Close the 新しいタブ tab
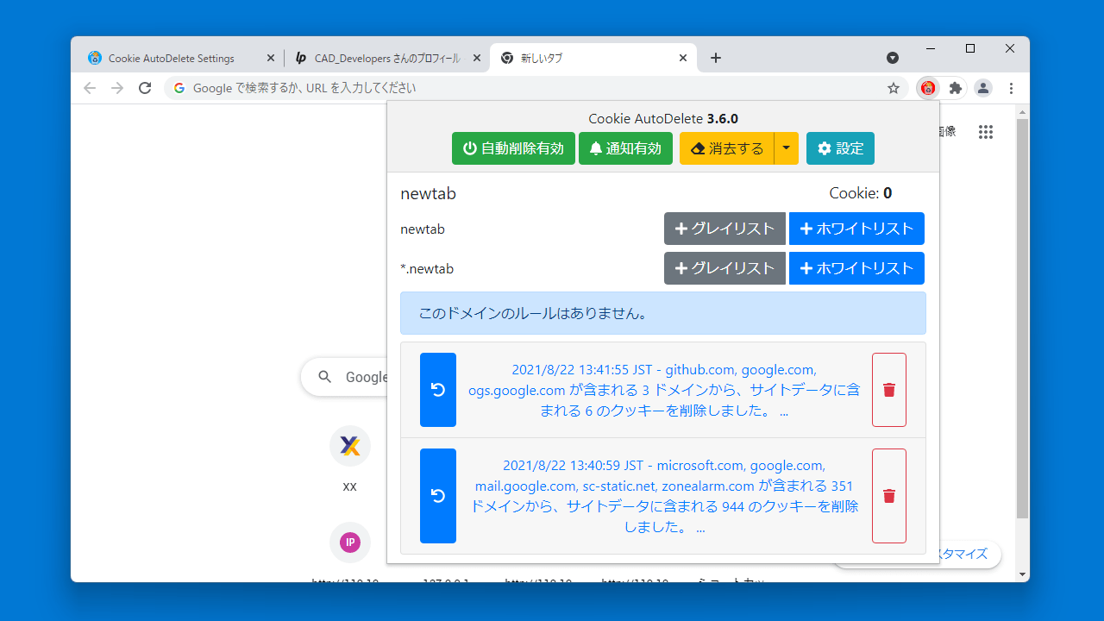The image size is (1104, 621). pos(683,58)
